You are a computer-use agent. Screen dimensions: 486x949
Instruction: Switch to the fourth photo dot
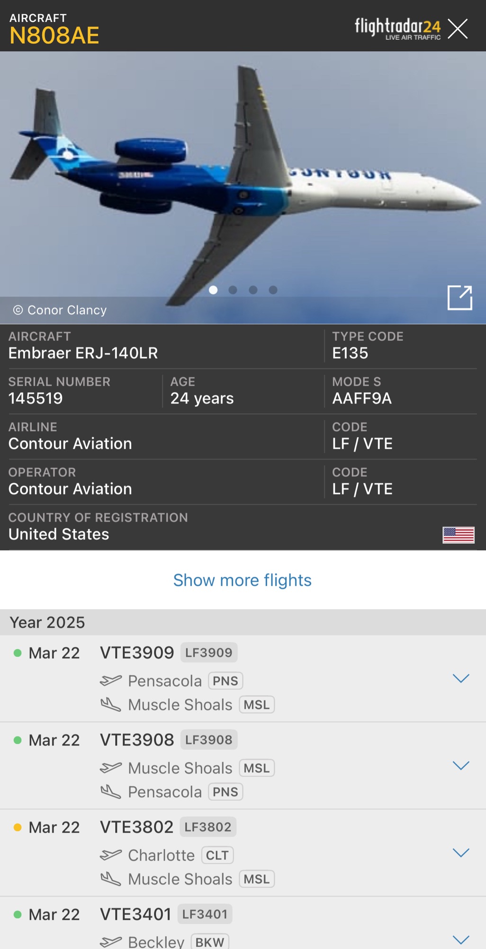tap(273, 290)
